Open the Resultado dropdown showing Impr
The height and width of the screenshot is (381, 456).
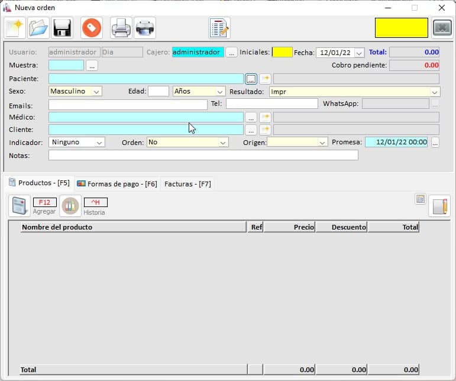point(435,92)
